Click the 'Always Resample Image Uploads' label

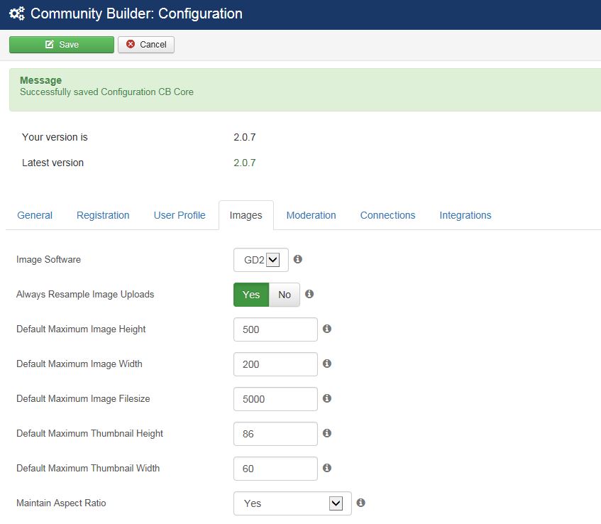coord(85,294)
